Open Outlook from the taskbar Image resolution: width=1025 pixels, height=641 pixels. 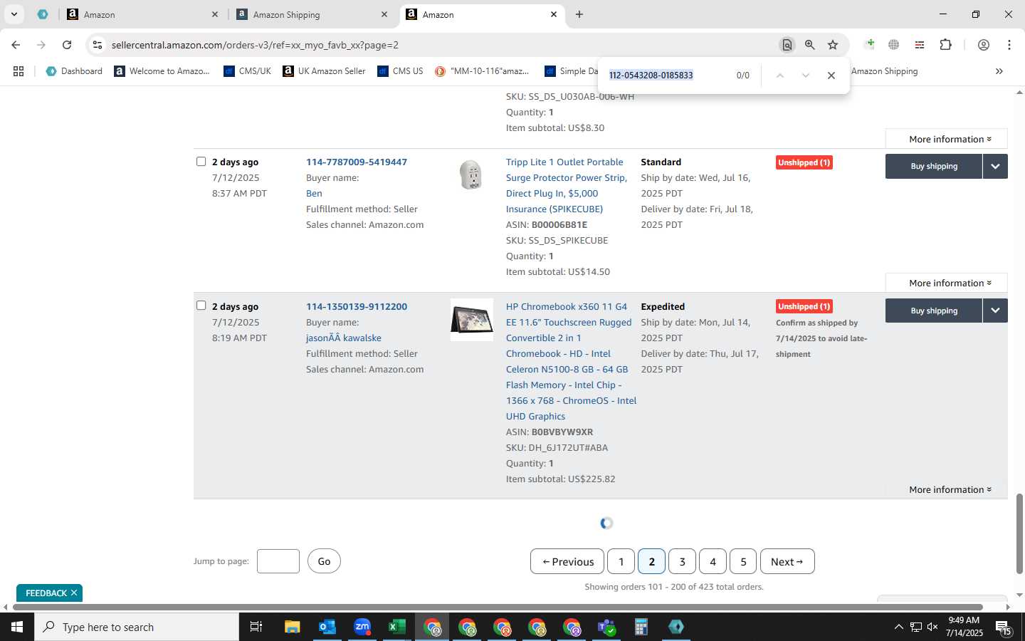(x=327, y=627)
